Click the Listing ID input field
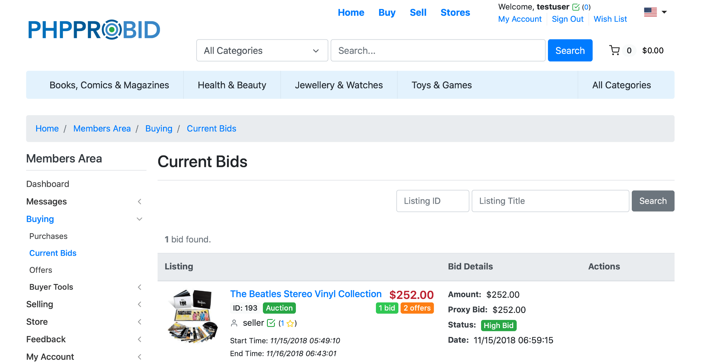 point(433,201)
